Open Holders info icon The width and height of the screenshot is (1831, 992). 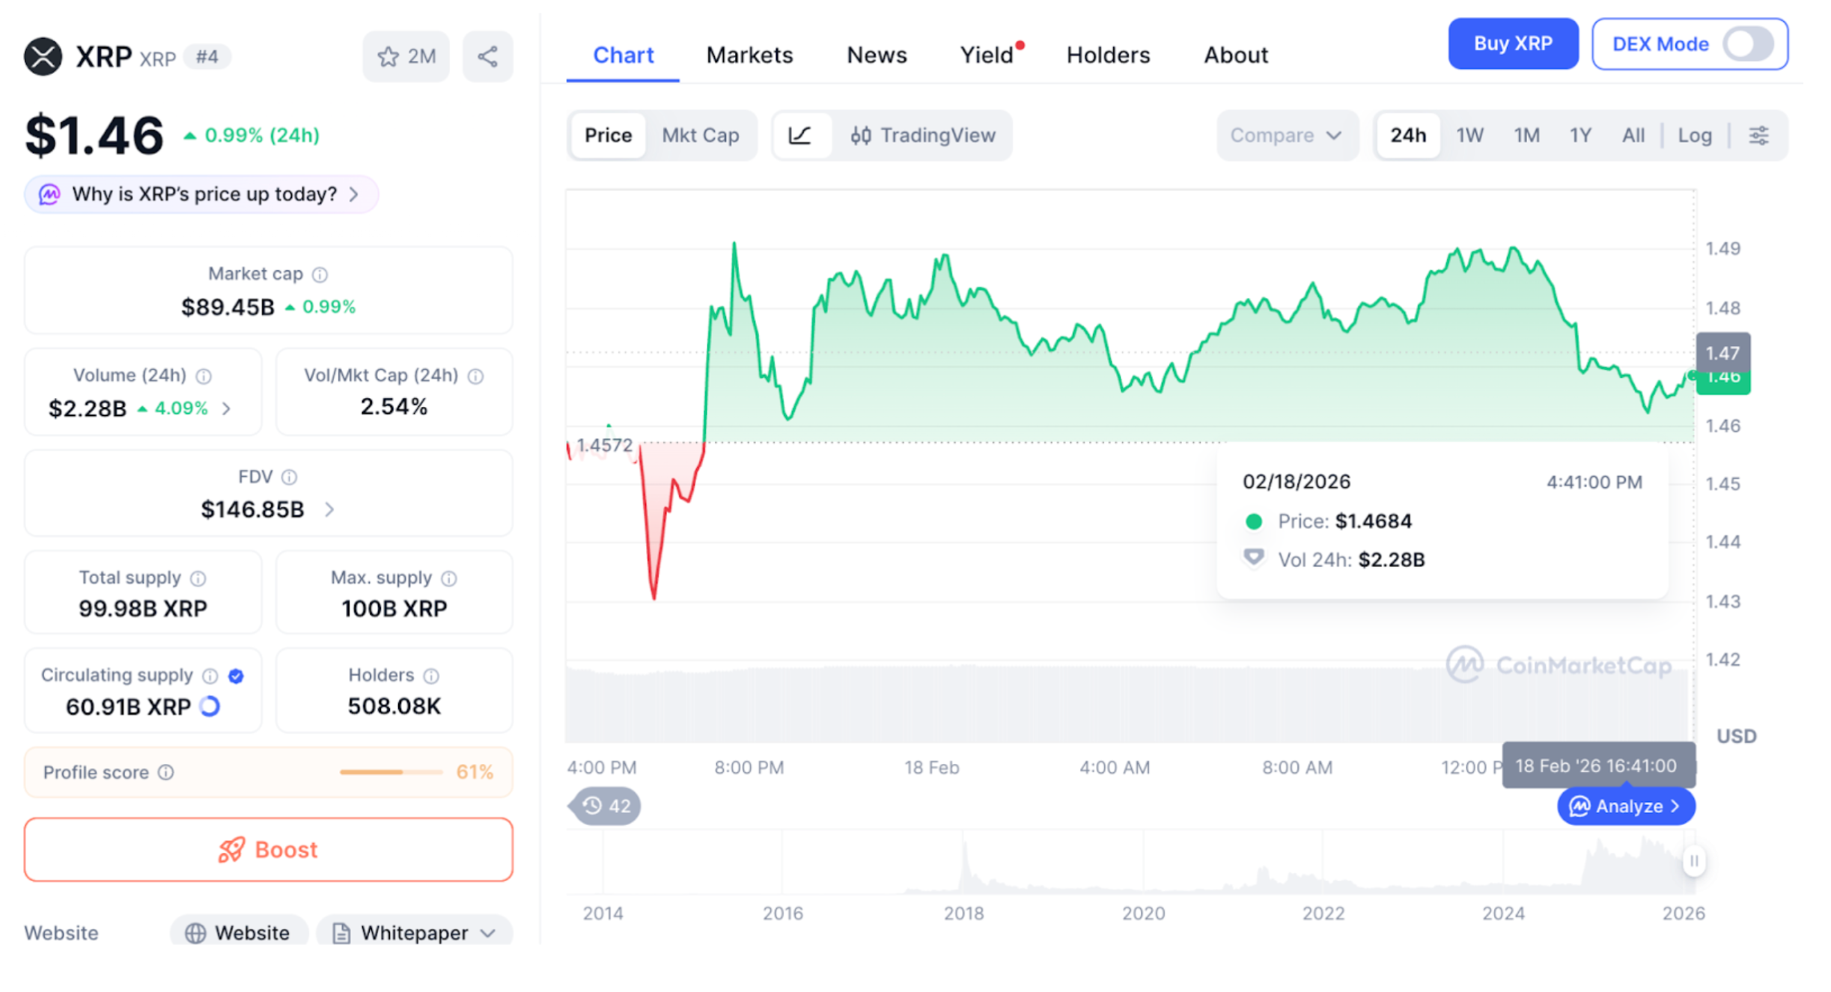(x=431, y=676)
